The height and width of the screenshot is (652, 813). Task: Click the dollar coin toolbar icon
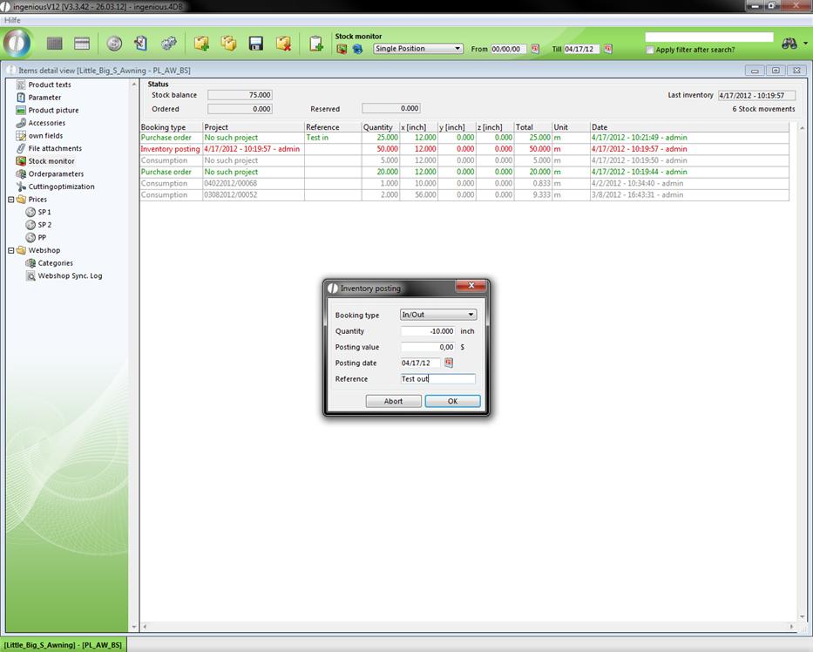pyautogui.click(x=114, y=44)
